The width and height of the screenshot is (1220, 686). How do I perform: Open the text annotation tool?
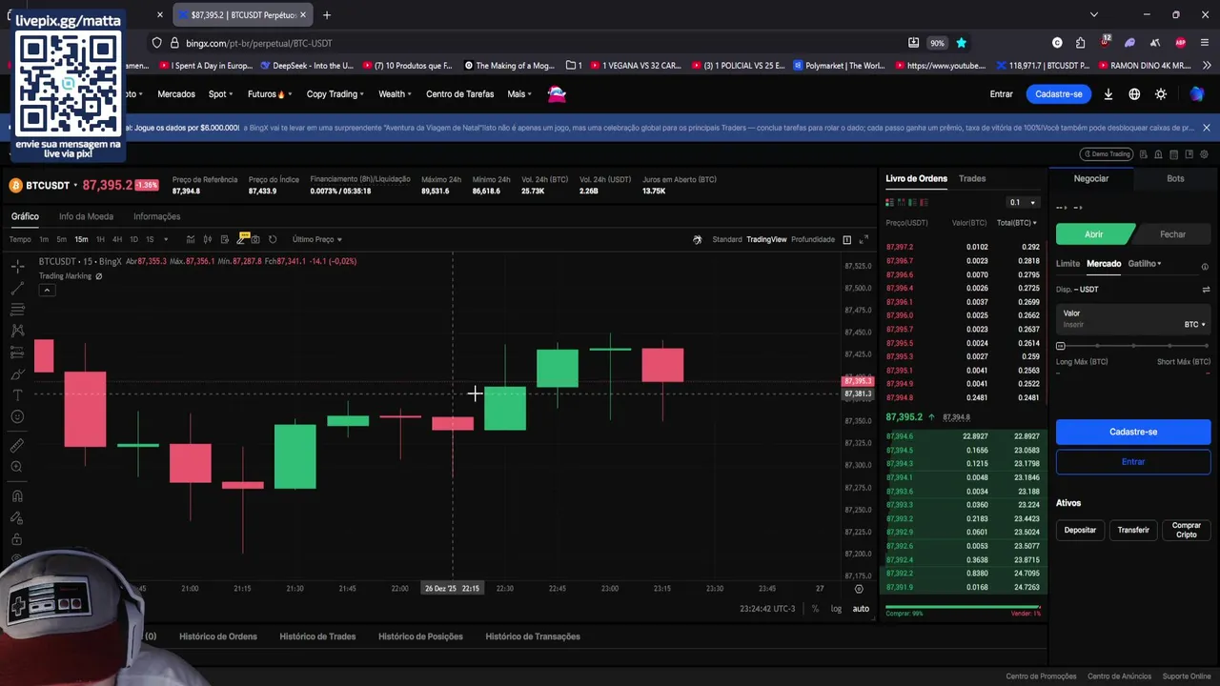(17, 395)
